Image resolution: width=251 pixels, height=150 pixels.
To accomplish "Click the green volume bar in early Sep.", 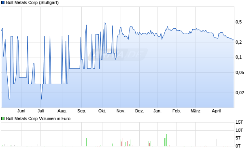I will point(87,142).
